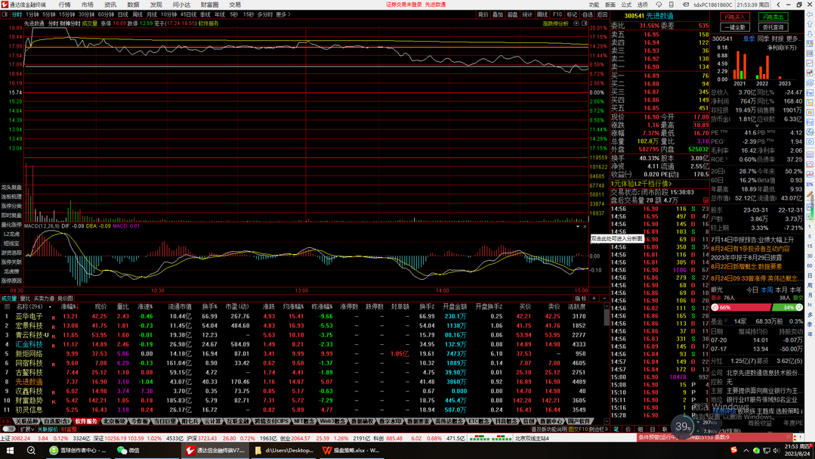Open the 交易 menu

pos(235,5)
